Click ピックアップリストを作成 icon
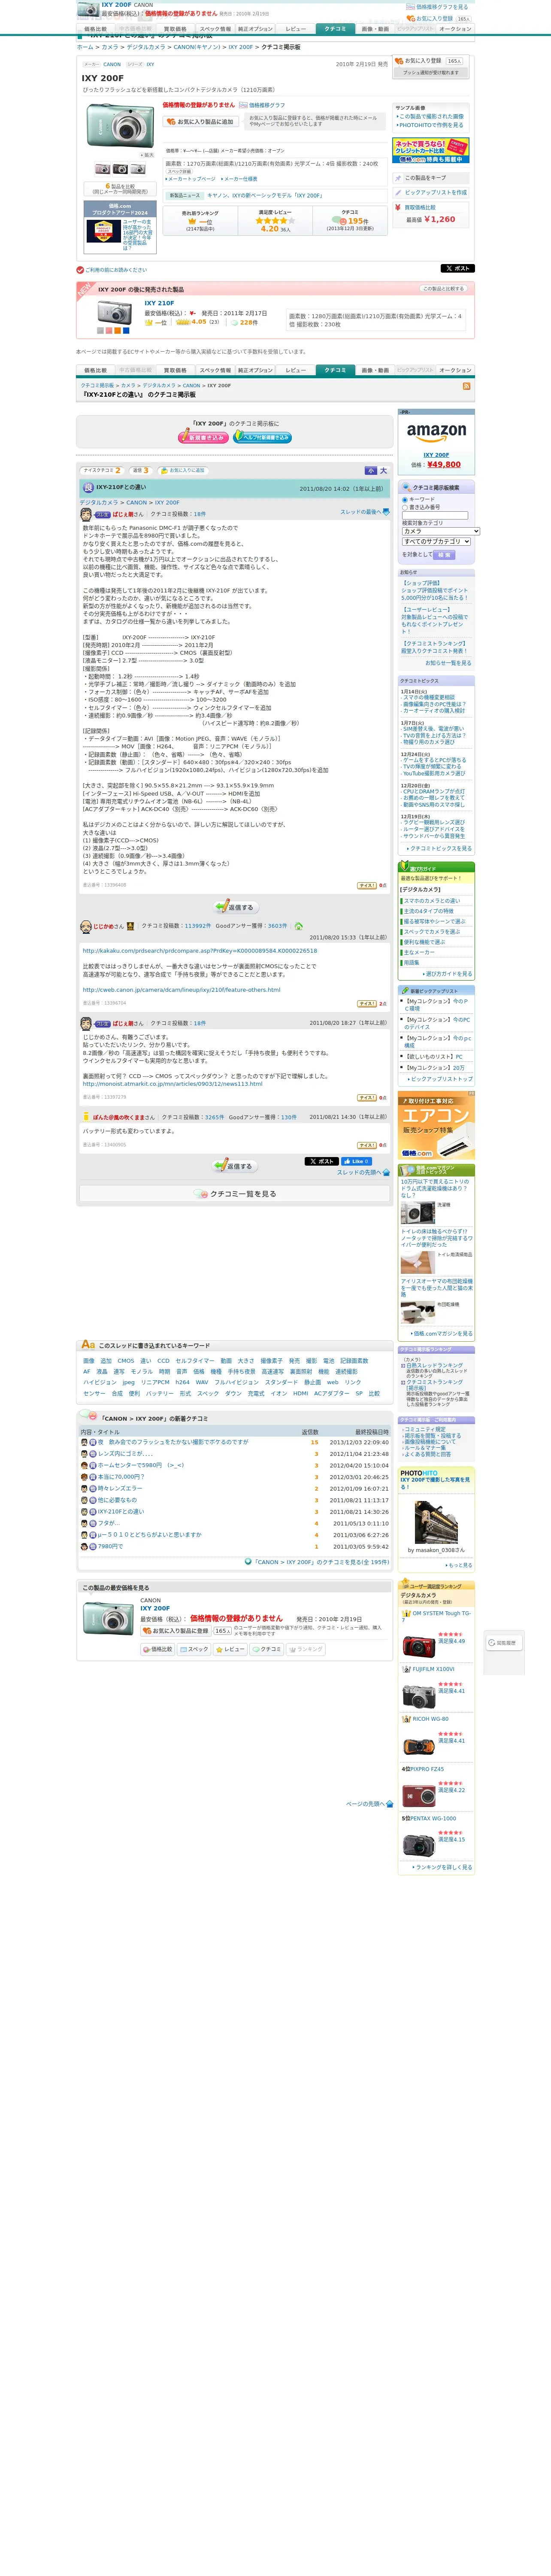The image size is (551, 2576). tap(398, 192)
